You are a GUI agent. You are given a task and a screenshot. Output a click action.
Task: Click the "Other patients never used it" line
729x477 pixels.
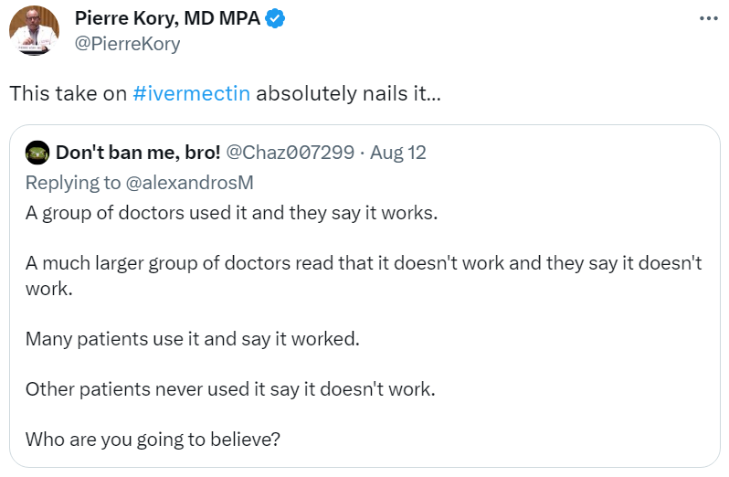(x=230, y=388)
